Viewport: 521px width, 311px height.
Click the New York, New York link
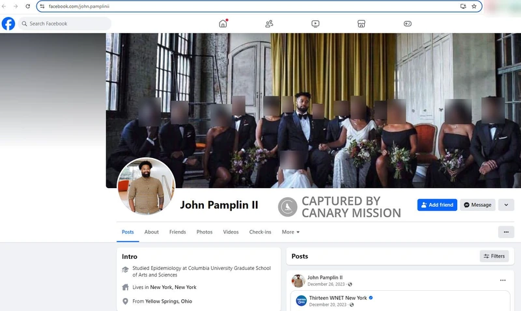point(173,287)
